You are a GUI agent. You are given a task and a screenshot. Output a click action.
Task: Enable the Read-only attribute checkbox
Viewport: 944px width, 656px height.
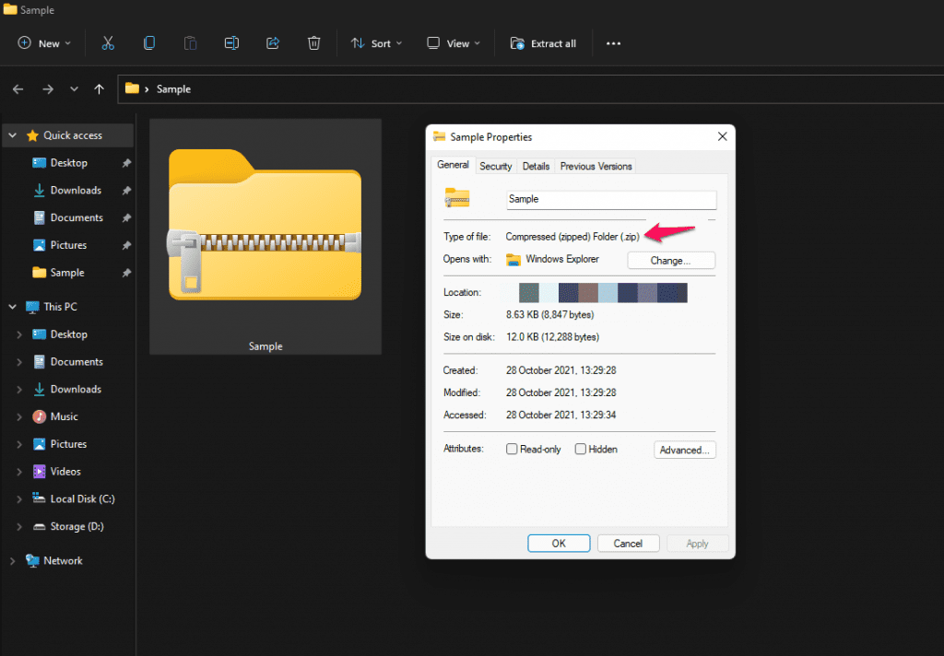coord(512,449)
